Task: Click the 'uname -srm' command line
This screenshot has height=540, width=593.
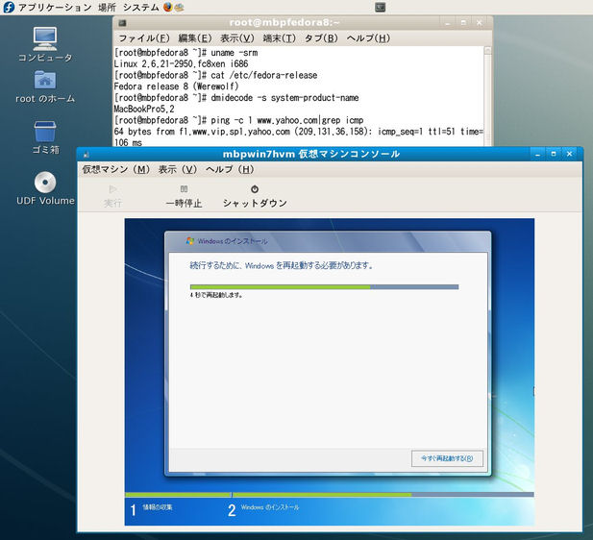Action: [185, 53]
